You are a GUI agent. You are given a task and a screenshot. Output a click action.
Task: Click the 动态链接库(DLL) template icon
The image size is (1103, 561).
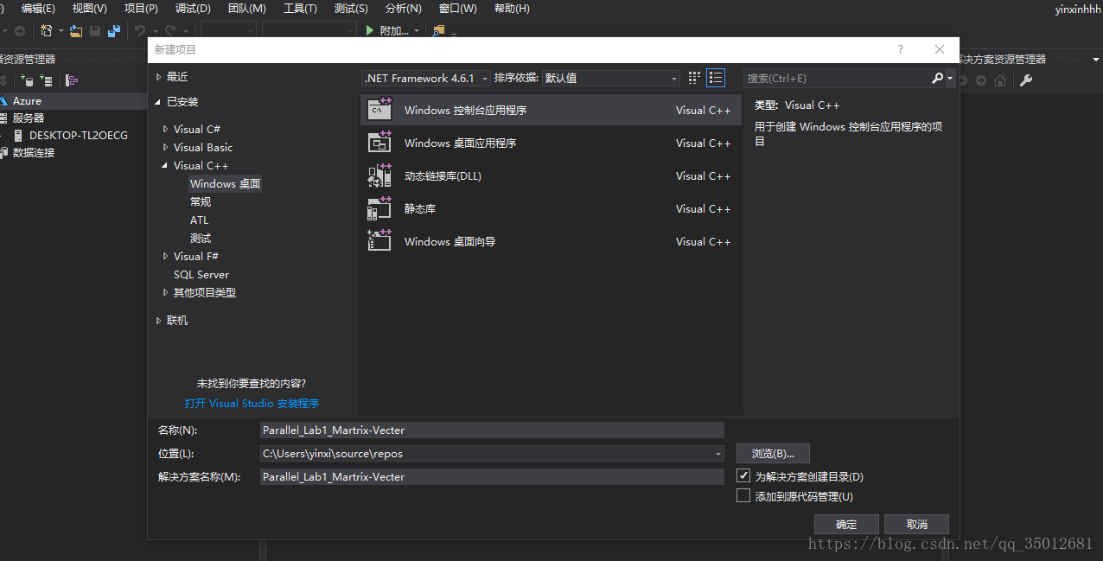380,175
